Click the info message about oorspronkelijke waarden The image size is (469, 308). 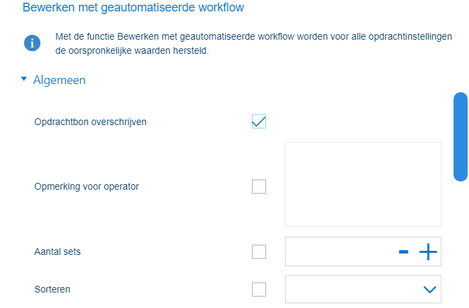[253, 43]
